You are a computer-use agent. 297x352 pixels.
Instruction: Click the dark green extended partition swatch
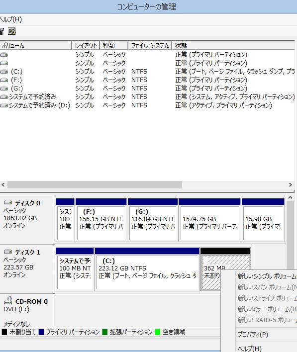pos(104,332)
